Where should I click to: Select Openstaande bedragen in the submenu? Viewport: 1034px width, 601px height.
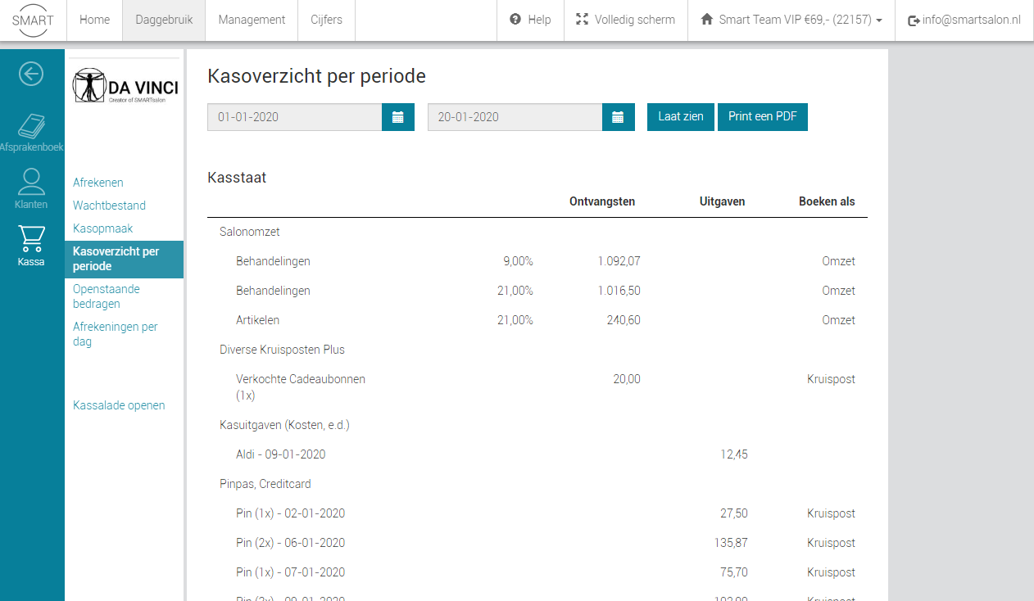(107, 296)
